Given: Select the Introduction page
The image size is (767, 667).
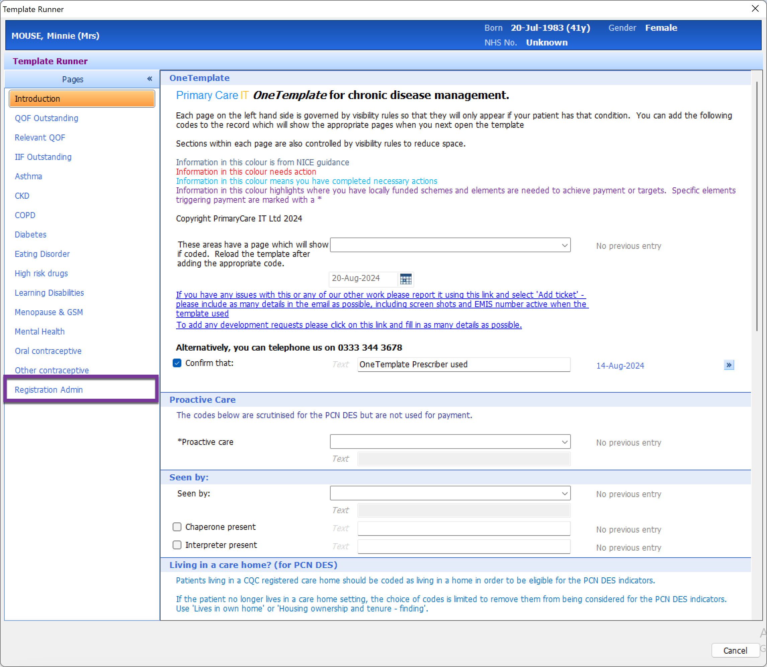Looking at the screenshot, I should point(82,99).
